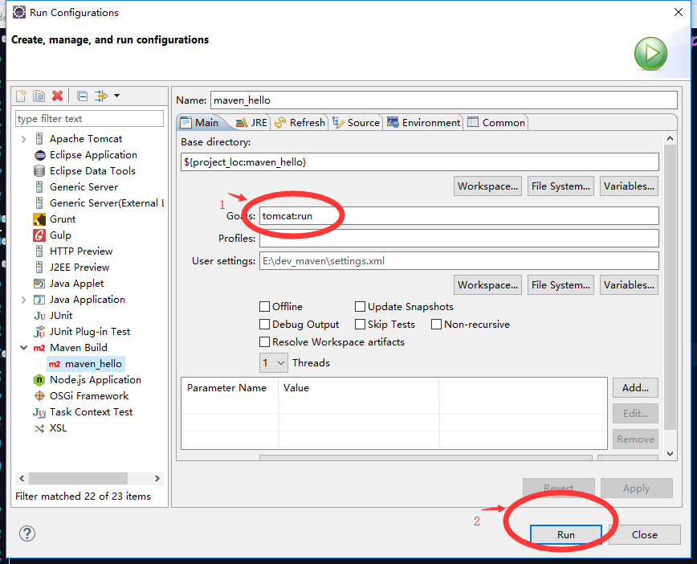Collapse the Maven Build tree node
697x564 pixels.
(x=23, y=348)
